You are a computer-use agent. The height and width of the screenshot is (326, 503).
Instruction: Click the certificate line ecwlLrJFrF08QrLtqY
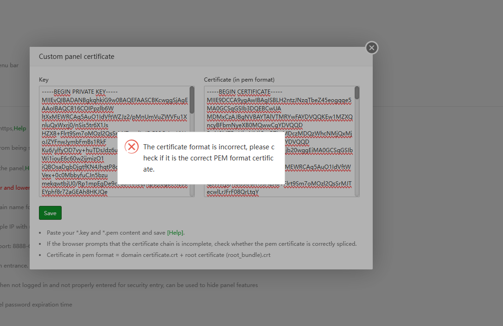233,192
